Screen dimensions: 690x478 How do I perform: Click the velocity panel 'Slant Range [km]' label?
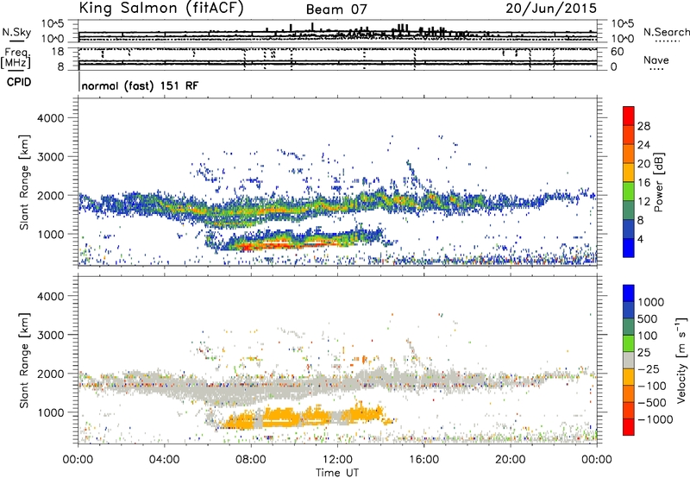tap(24, 360)
